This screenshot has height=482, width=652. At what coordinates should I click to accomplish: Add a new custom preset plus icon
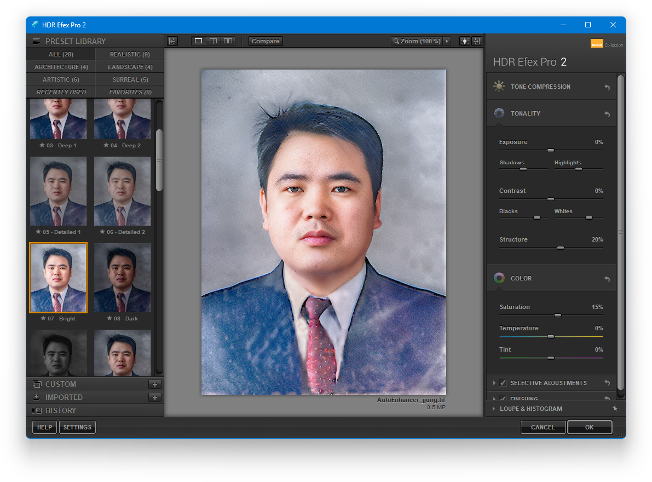coord(155,385)
